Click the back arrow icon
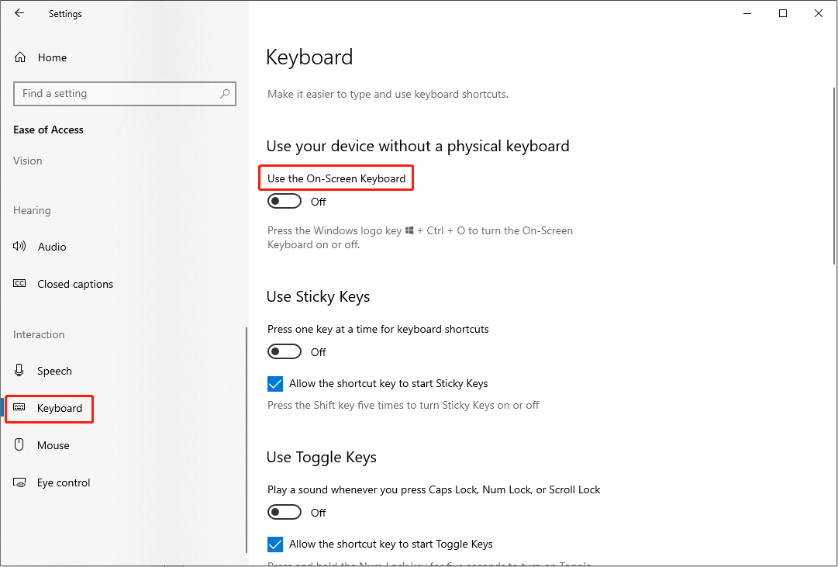 [x=19, y=13]
